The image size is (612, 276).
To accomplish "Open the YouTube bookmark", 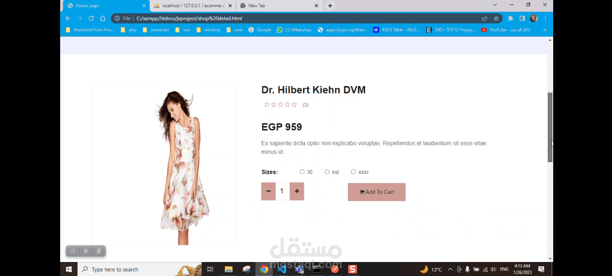I will pos(506,30).
